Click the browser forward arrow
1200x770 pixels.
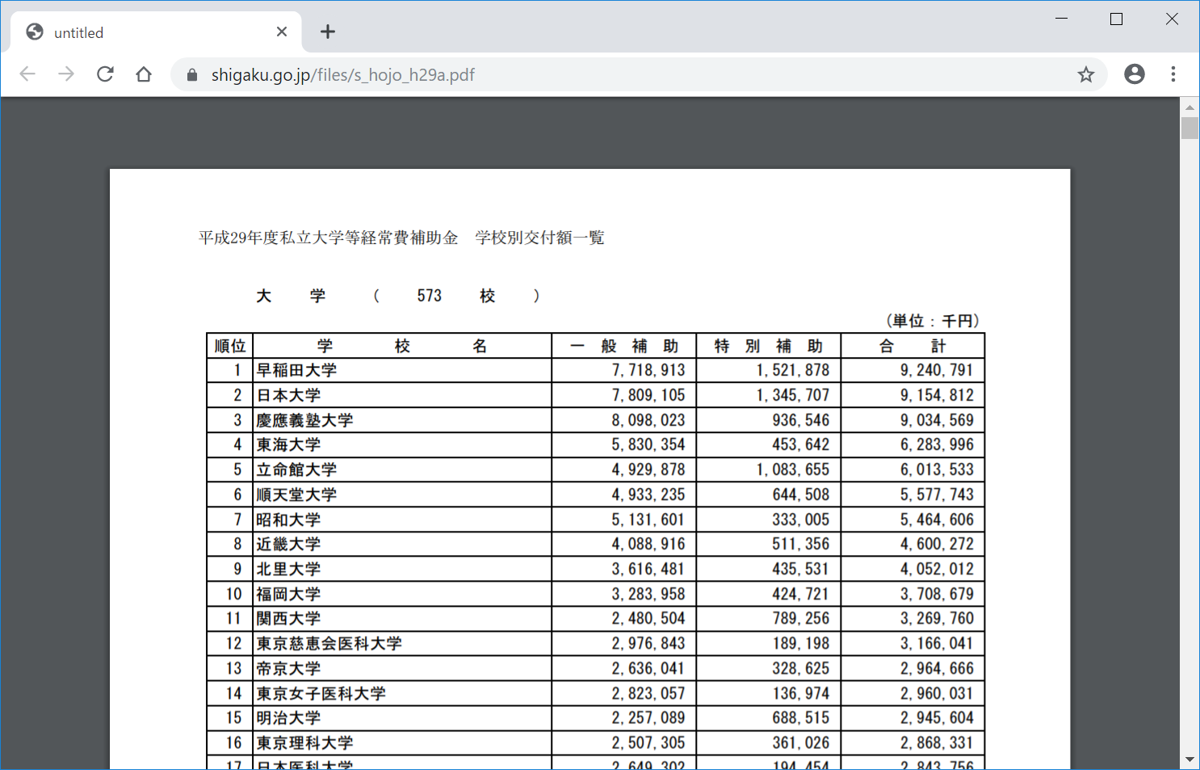click(66, 74)
